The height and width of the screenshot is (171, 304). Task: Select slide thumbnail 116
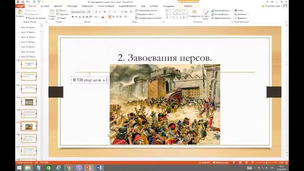29,138
